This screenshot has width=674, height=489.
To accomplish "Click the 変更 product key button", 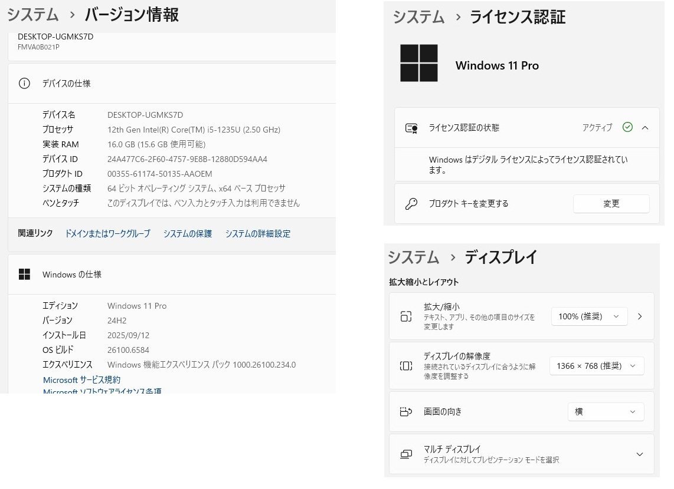I will (611, 204).
